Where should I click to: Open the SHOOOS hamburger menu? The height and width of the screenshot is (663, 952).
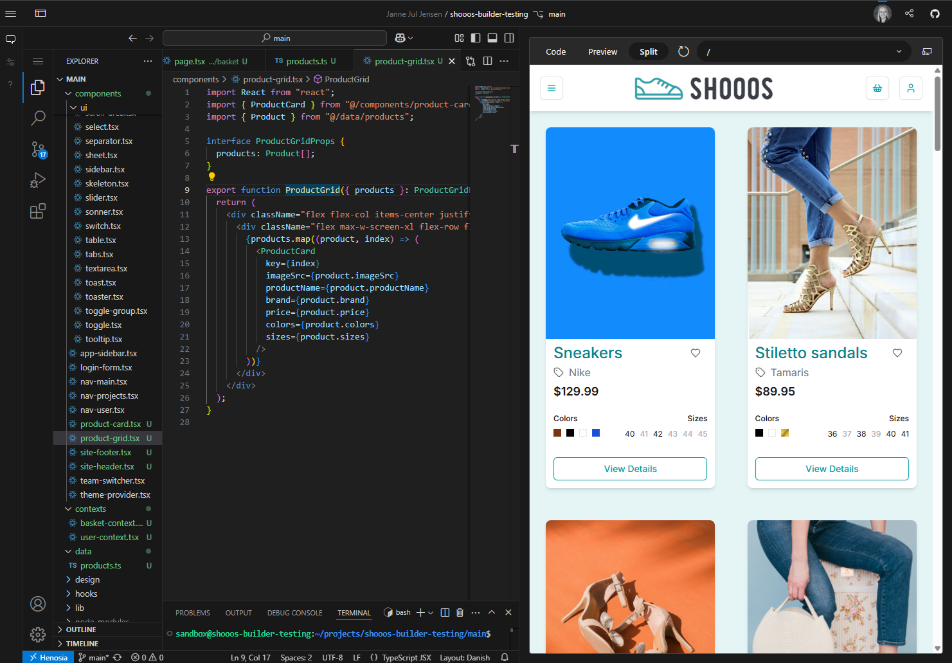(552, 88)
